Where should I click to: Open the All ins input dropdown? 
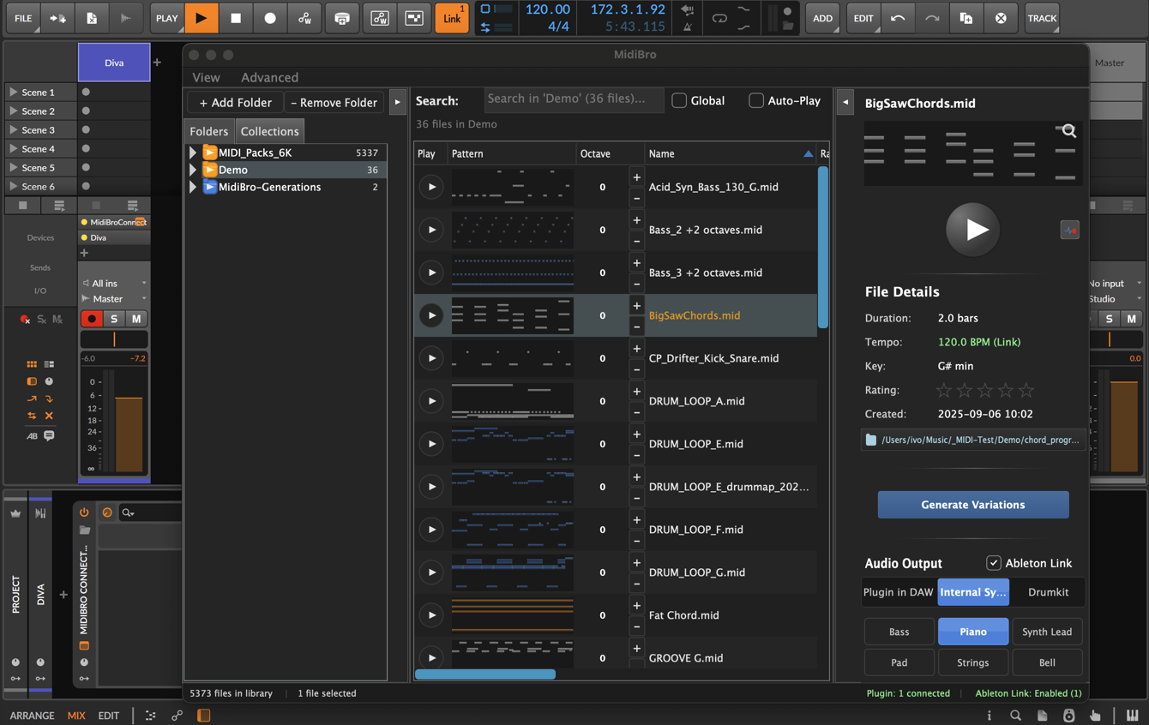tap(114, 283)
